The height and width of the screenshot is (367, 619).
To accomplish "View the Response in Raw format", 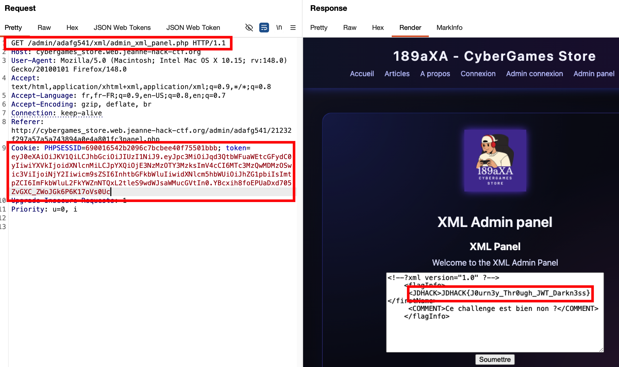I will tap(350, 28).
